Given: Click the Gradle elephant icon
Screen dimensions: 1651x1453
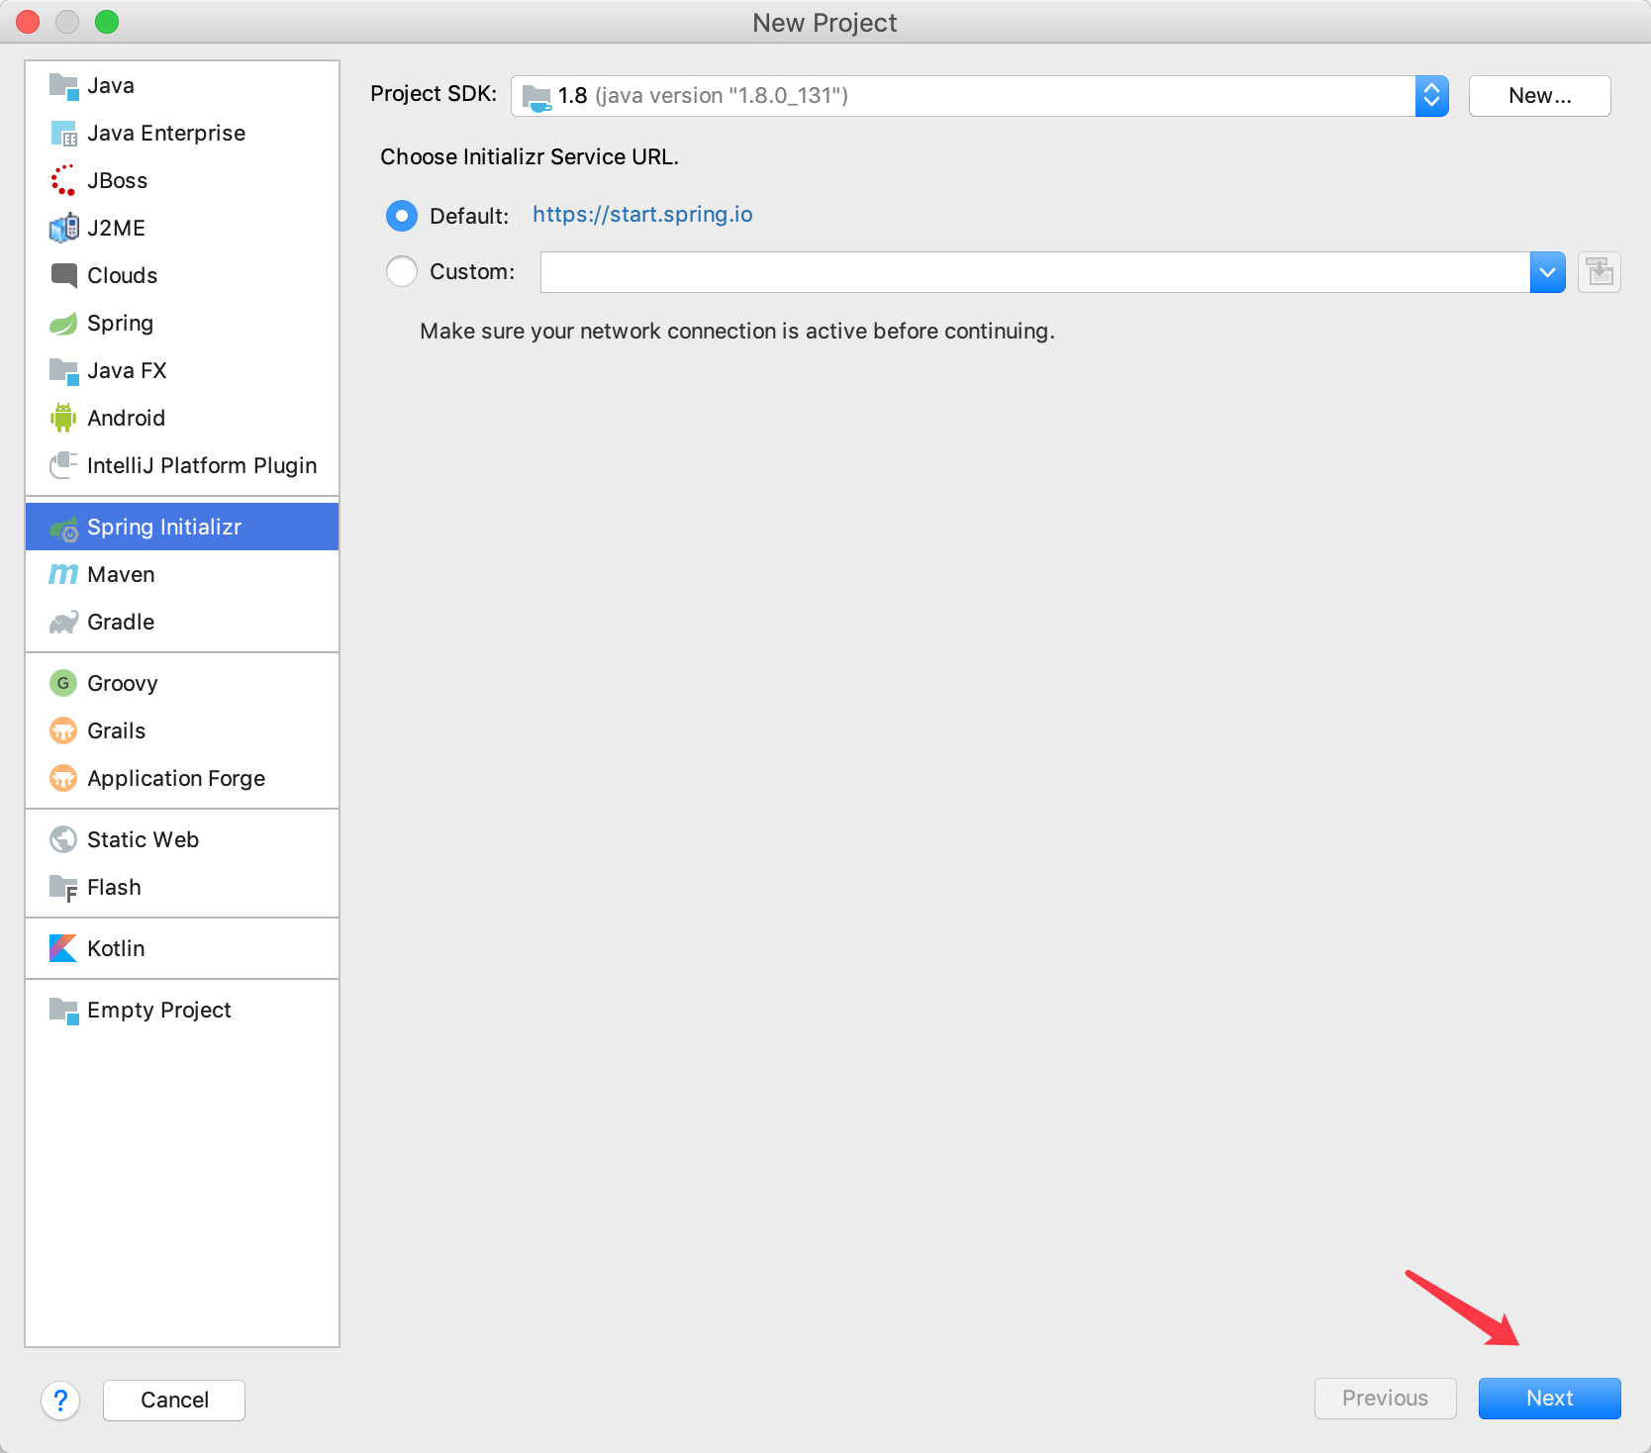Looking at the screenshot, I should coord(63,622).
